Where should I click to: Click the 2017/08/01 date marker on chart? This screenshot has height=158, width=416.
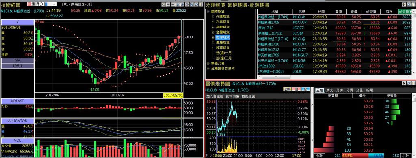tap(173, 95)
